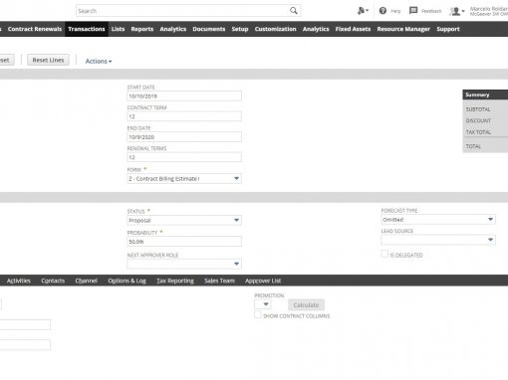Open the Transactions menu
The image size is (508, 380).
coord(87,29)
